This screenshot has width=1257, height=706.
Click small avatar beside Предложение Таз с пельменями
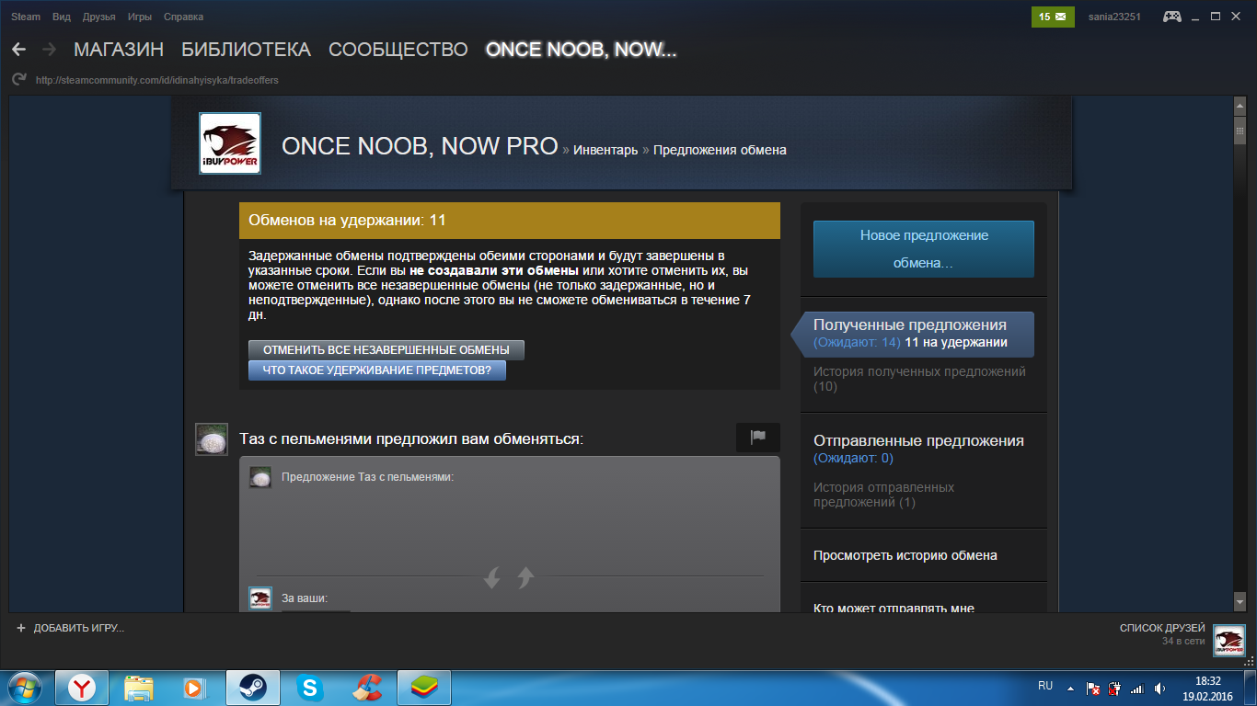click(x=260, y=477)
